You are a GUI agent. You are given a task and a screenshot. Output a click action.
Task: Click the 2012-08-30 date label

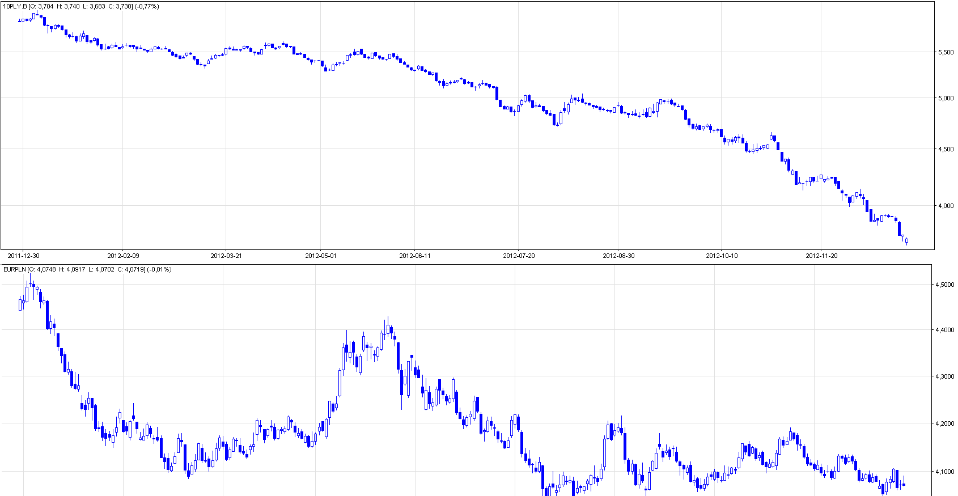point(618,256)
